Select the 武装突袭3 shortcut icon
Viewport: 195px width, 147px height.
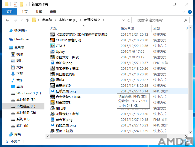pyautogui.click(x=53, y=35)
